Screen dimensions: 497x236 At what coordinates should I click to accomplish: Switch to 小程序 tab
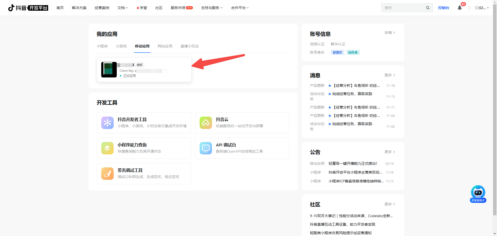102,46
